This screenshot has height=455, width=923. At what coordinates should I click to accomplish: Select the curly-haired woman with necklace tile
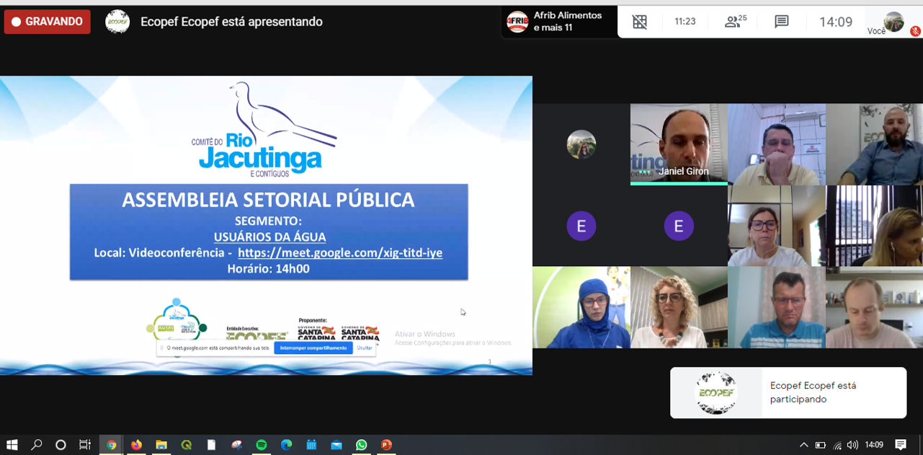click(679, 307)
